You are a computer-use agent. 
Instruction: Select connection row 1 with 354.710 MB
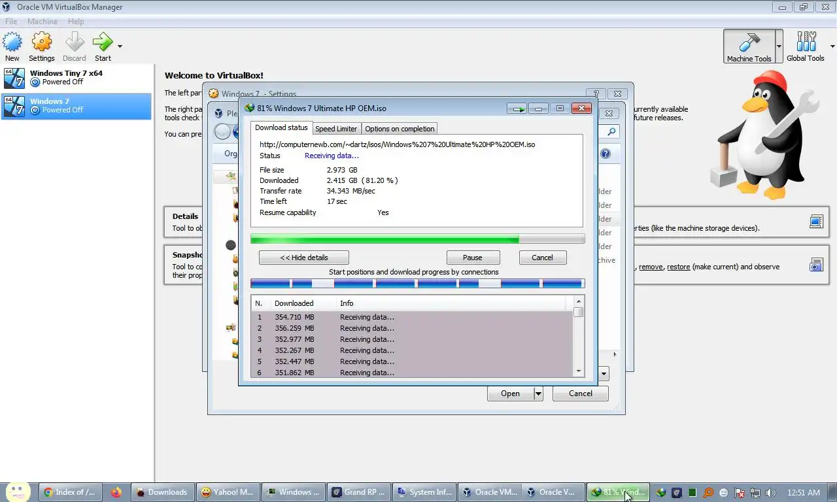[x=412, y=317]
